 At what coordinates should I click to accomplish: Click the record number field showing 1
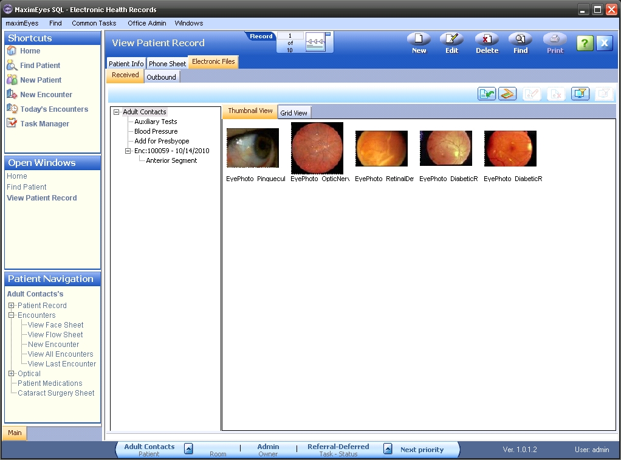pyautogui.click(x=290, y=36)
